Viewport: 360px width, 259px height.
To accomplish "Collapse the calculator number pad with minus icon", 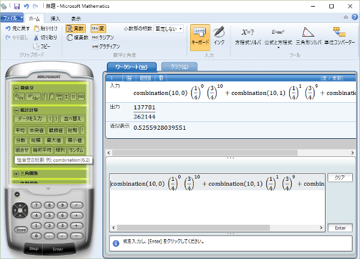I will [x=17, y=194].
